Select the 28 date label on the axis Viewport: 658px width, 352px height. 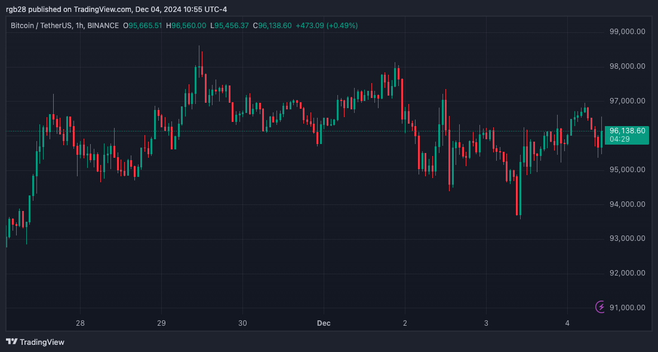(79, 323)
